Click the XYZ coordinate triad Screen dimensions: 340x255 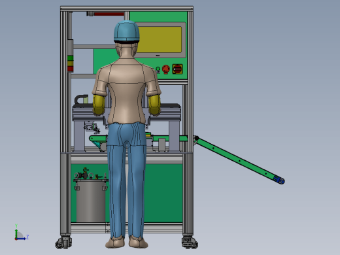(21, 232)
